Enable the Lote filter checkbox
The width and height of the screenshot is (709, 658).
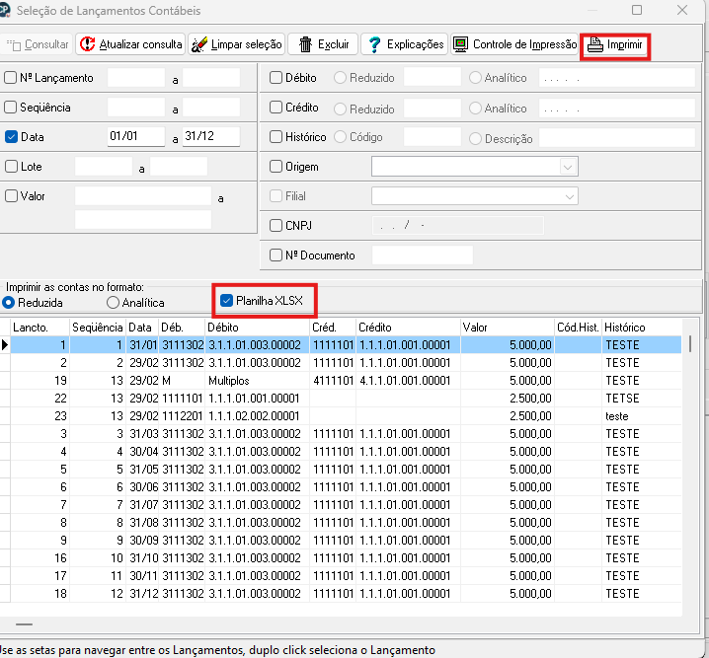pos(11,166)
